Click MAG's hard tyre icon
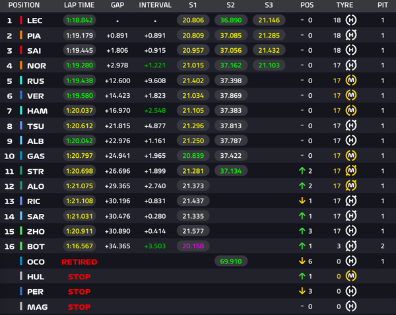396x315 pixels. point(351,306)
